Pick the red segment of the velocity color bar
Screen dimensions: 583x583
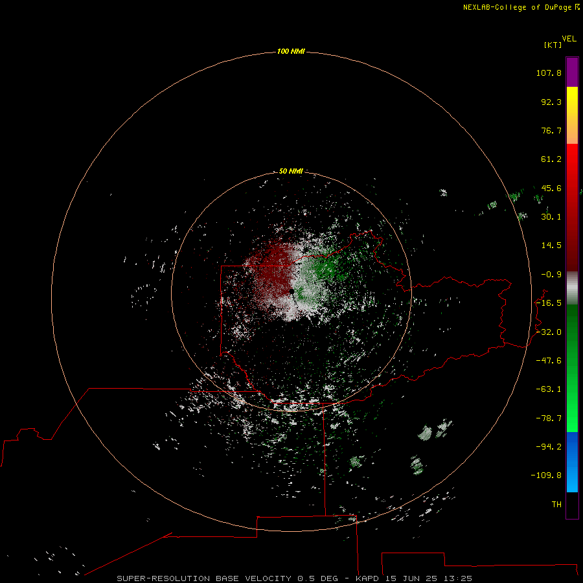click(572, 207)
